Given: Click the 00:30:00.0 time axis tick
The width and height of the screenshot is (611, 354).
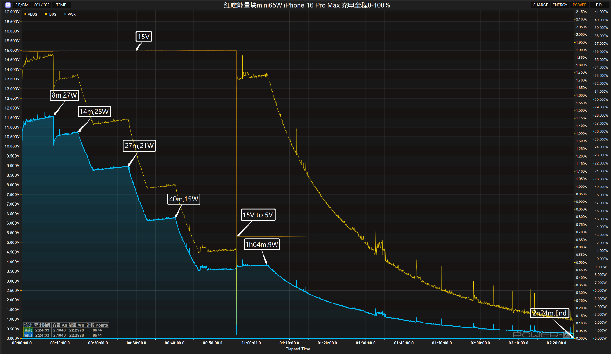Looking at the screenshot, I should point(136,343).
